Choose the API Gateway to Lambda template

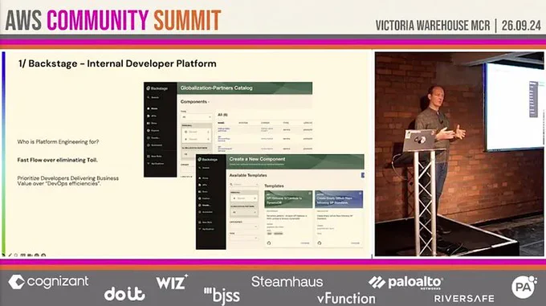288,218
